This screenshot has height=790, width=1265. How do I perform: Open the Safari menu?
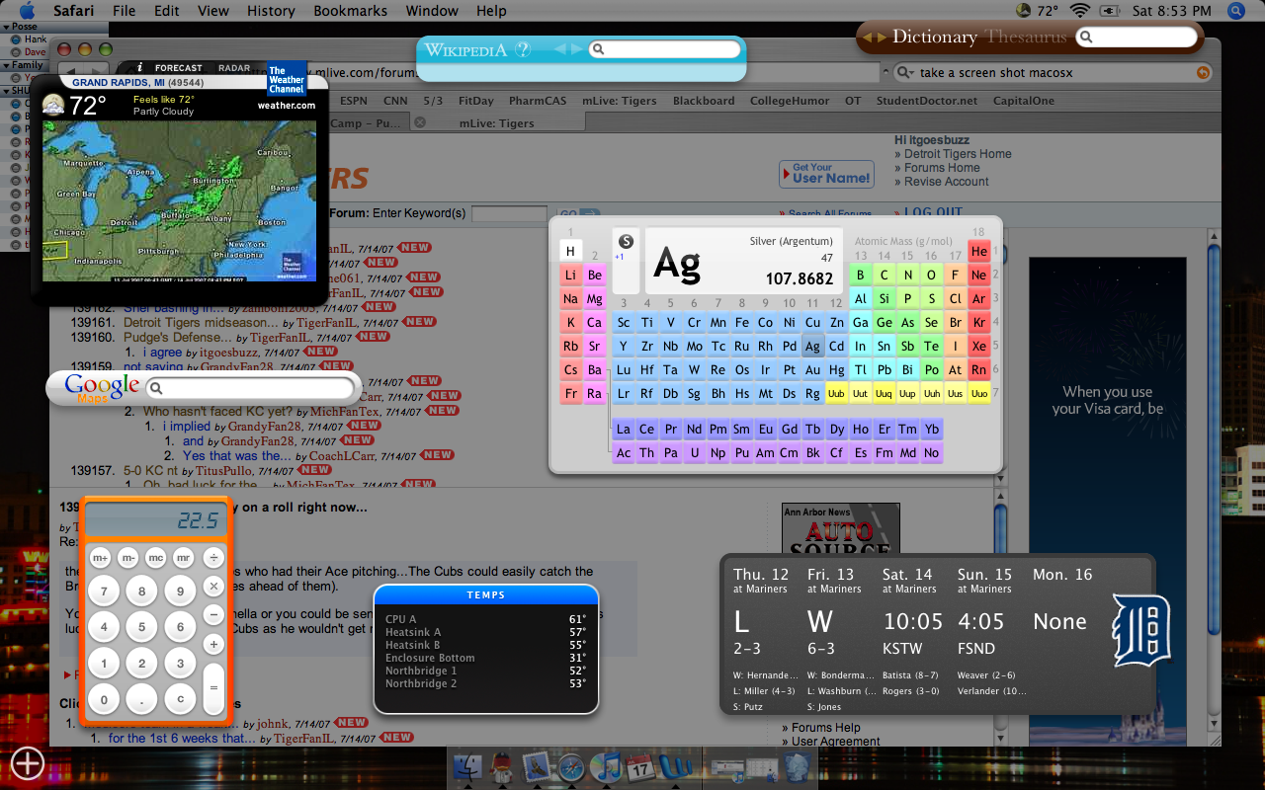point(74,11)
